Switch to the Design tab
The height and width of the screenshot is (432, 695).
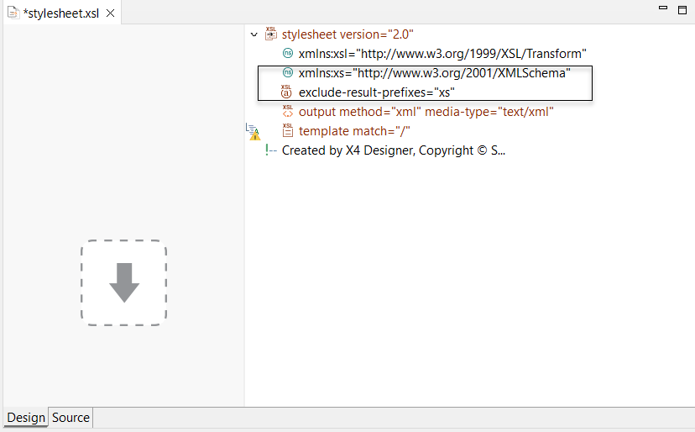point(26,418)
